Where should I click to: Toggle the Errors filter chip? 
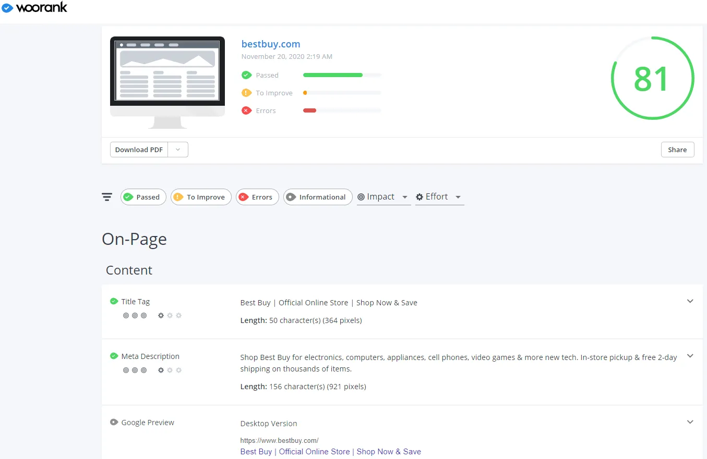257,197
